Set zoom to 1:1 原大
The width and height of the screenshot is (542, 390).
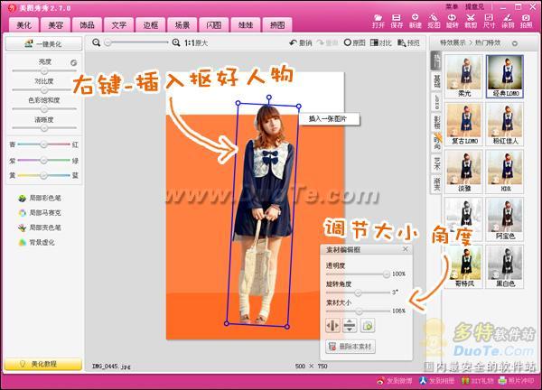[x=196, y=42]
